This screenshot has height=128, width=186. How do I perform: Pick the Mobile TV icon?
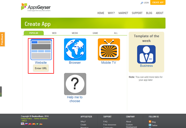click(x=109, y=49)
